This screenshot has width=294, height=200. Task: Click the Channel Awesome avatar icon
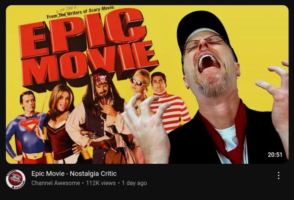pos(15,179)
